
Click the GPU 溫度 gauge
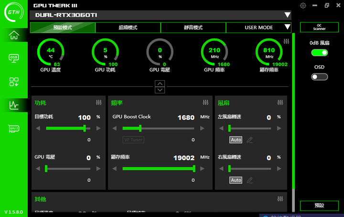(51, 52)
